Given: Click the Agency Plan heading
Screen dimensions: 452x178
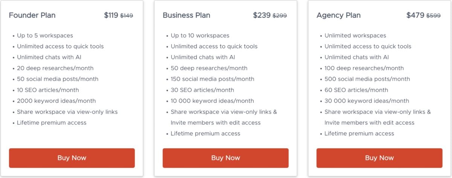Looking at the screenshot, I should (x=339, y=15).
